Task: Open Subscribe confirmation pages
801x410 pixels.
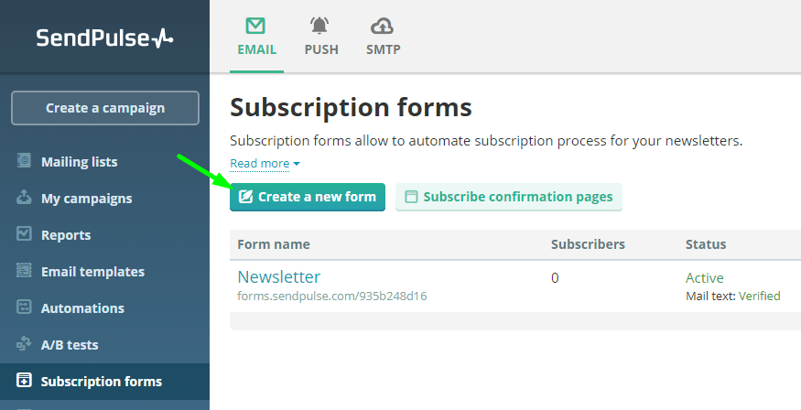Action: (x=509, y=197)
